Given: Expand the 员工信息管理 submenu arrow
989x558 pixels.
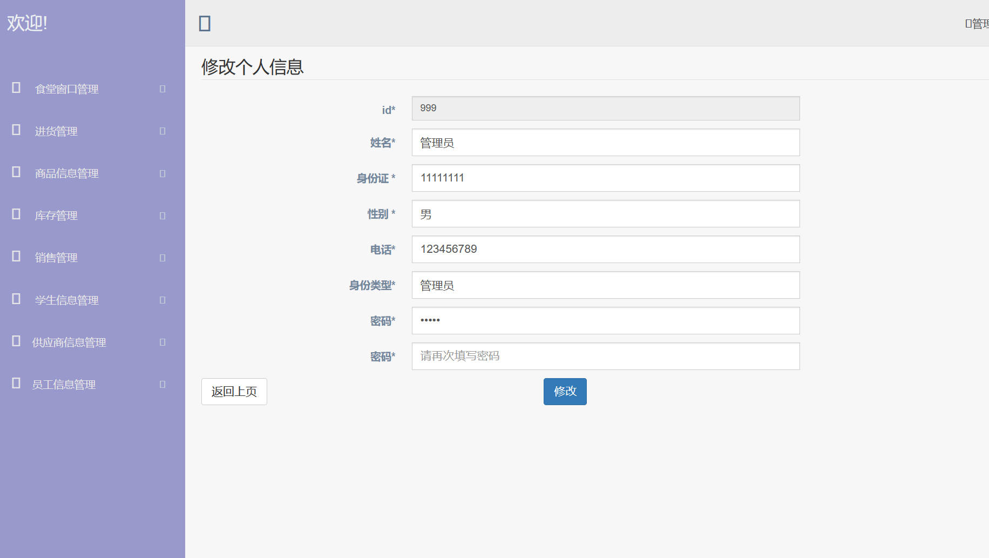Looking at the screenshot, I should tap(162, 385).
